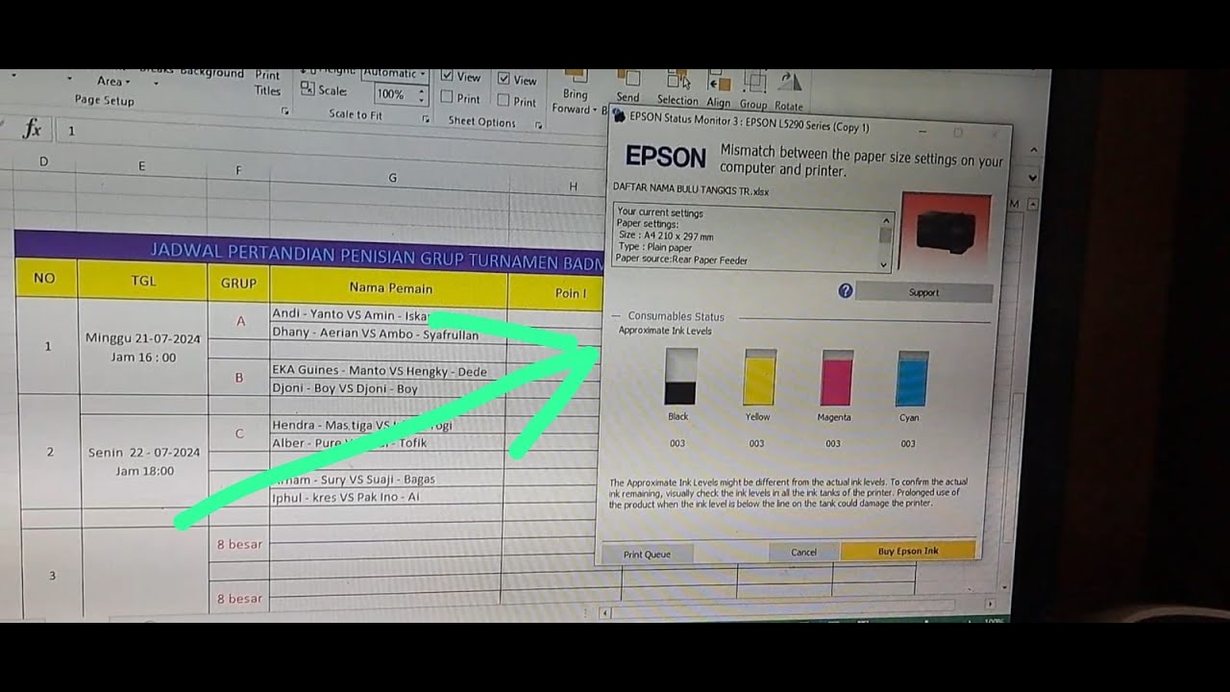Collapse the Excel ribbon with the chevron
The width and height of the screenshot is (1230, 692).
[1034, 150]
